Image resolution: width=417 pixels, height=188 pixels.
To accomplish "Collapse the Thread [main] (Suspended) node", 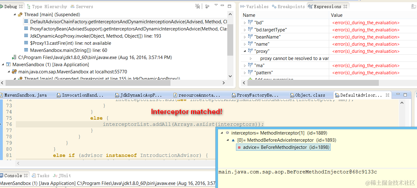I will pyautogui.click(x=15, y=15).
